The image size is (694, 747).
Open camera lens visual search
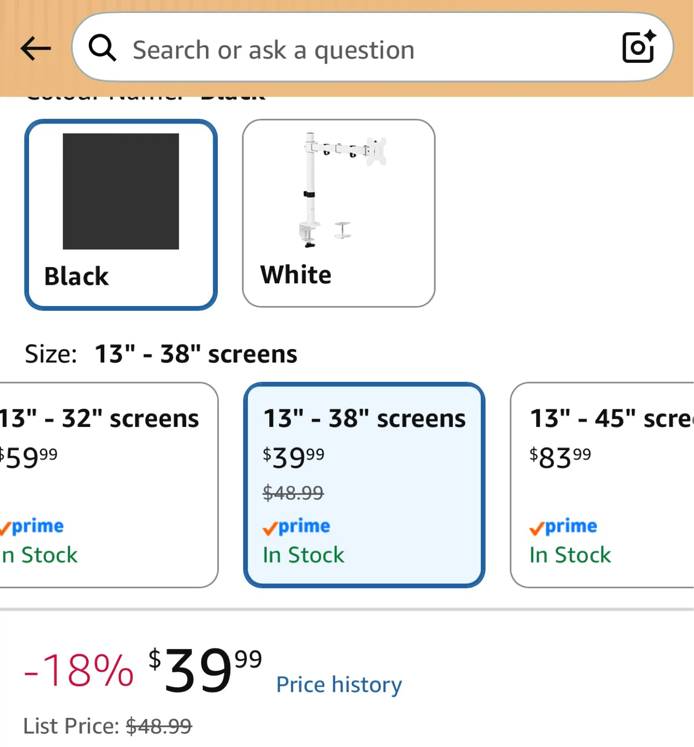(639, 47)
